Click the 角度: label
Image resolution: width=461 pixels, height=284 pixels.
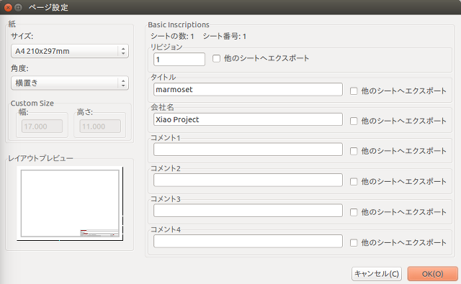point(19,68)
